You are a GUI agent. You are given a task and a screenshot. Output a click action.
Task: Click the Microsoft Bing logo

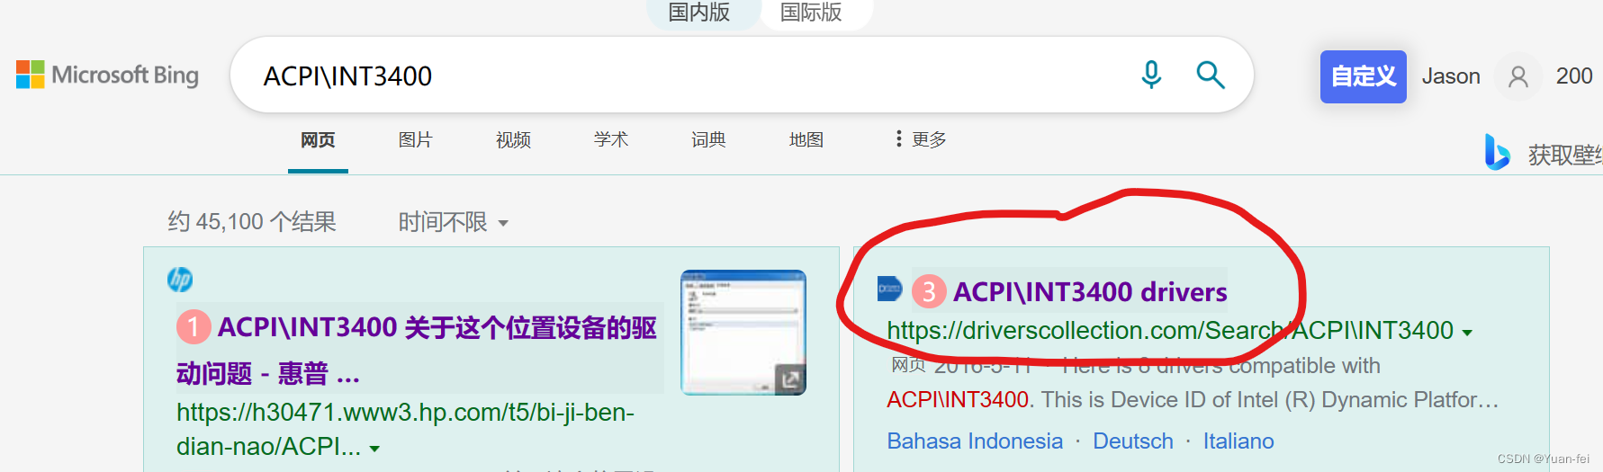click(107, 75)
